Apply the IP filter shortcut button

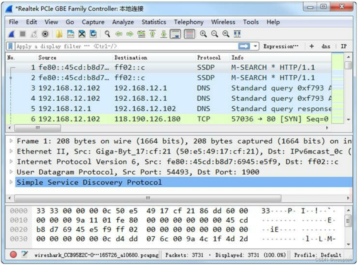(x=344, y=46)
